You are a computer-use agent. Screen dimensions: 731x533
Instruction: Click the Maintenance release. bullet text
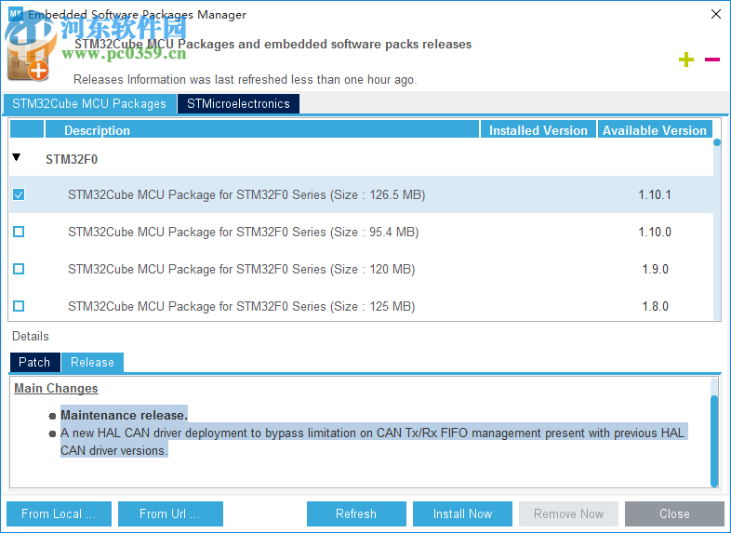(x=124, y=415)
